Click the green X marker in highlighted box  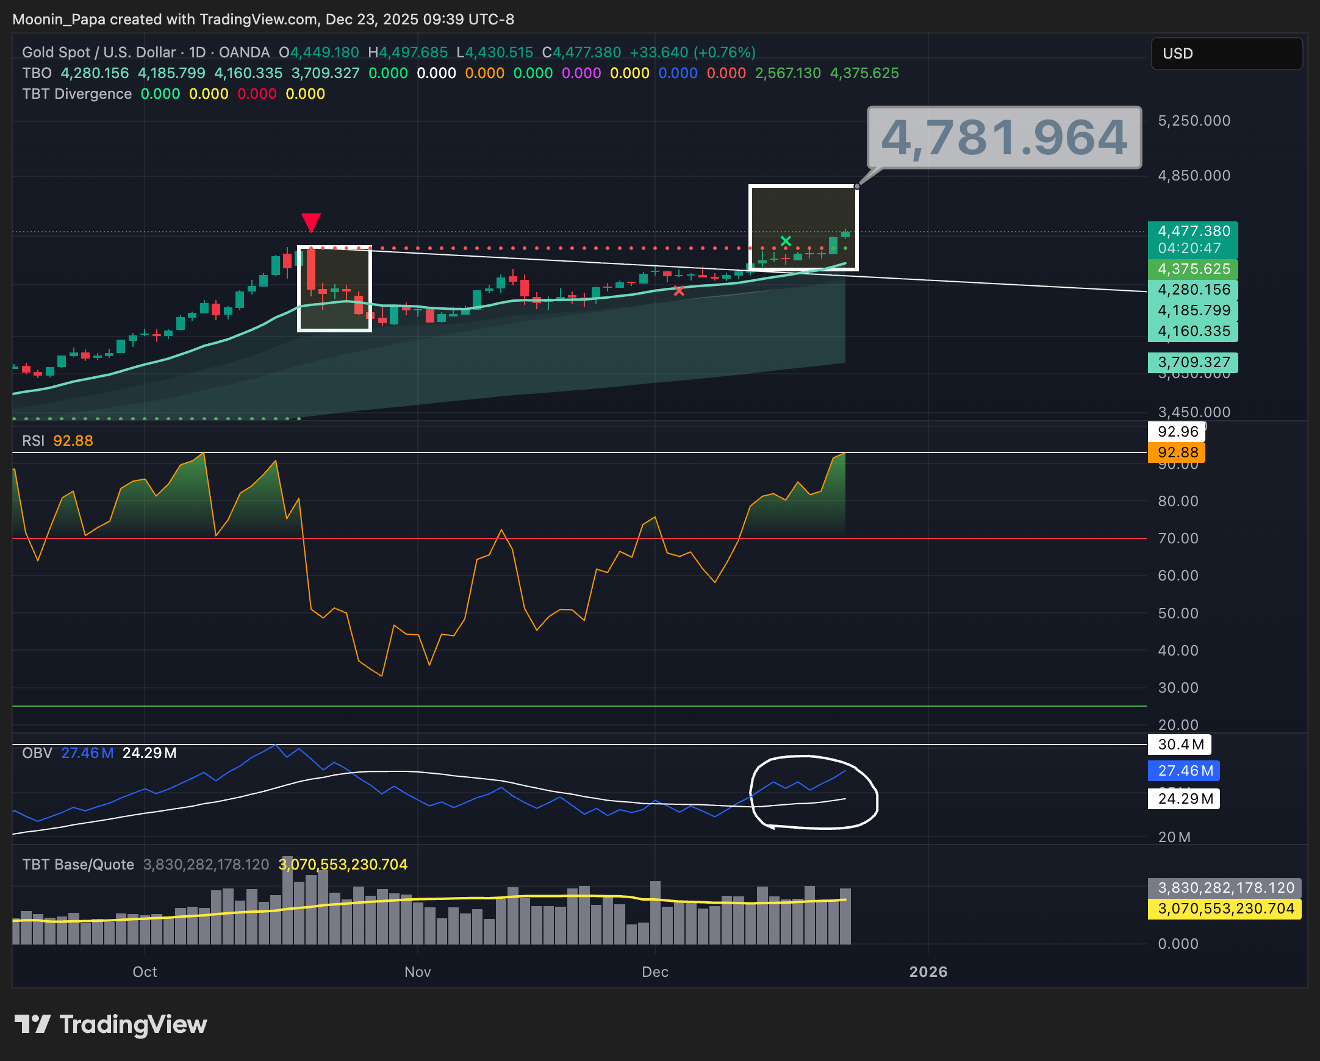(786, 241)
